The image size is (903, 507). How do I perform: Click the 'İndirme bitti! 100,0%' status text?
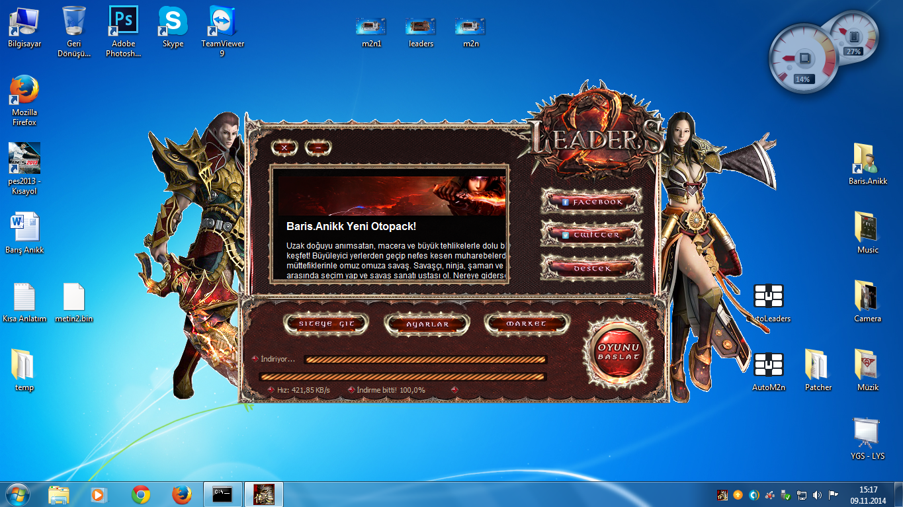point(391,390)
